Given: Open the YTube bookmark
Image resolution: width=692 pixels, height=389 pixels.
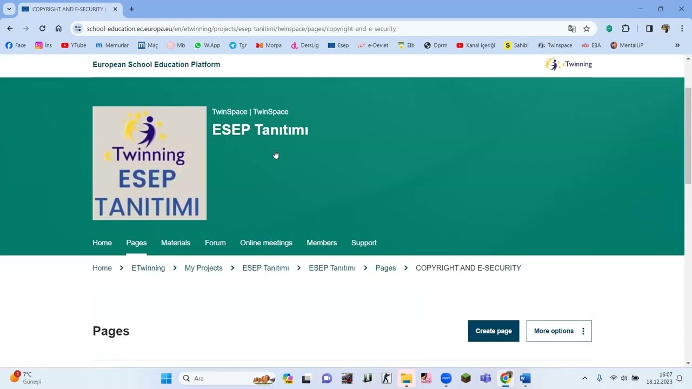Looking at the screenshot, I should [x=74, y=45].
